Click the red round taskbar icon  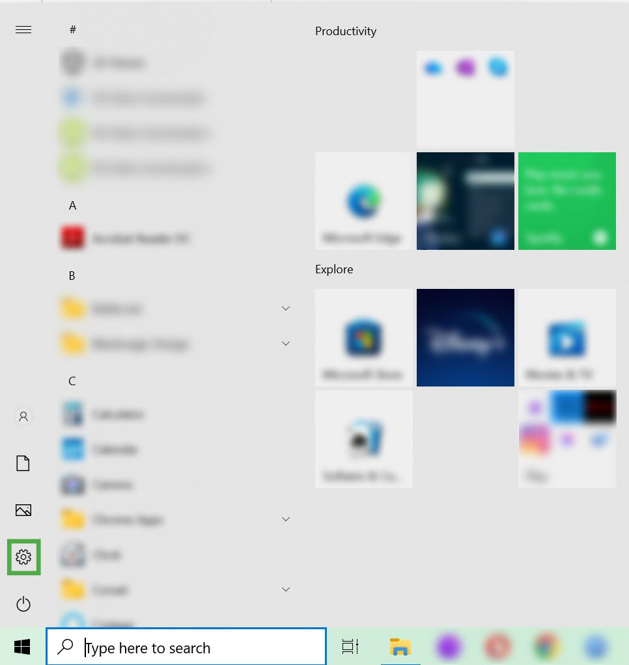498,647
